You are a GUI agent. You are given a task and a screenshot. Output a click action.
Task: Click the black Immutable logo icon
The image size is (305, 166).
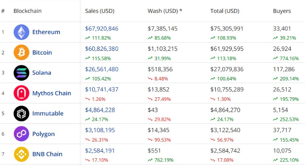click(x=21, y=113)
